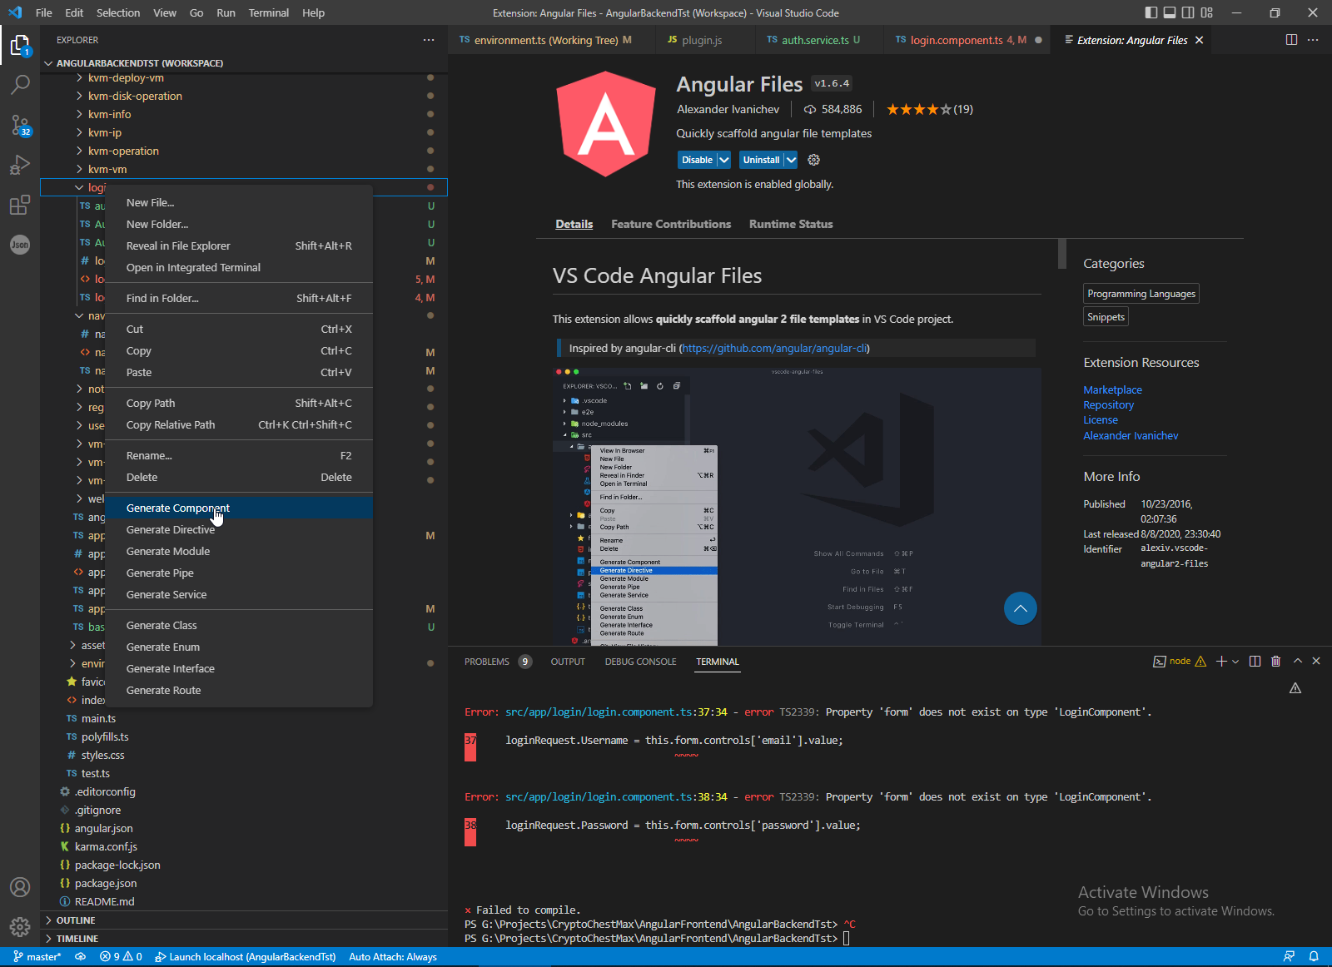Click the extension page scrollbar thumb
This screenshot has height=967, width=1332.
click(x=1062, y=254)
